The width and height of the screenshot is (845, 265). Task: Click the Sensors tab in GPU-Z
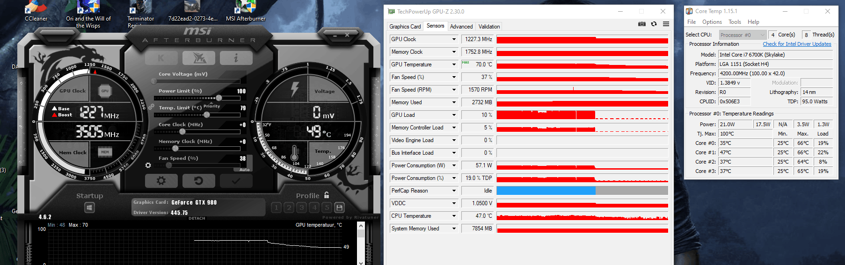tap(436, 26)
